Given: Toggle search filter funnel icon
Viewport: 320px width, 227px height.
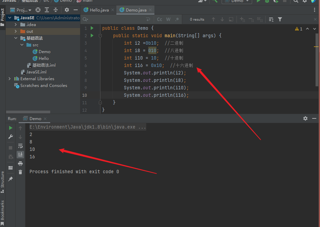Looking at the screenshot, I should (x=280, y=19).
